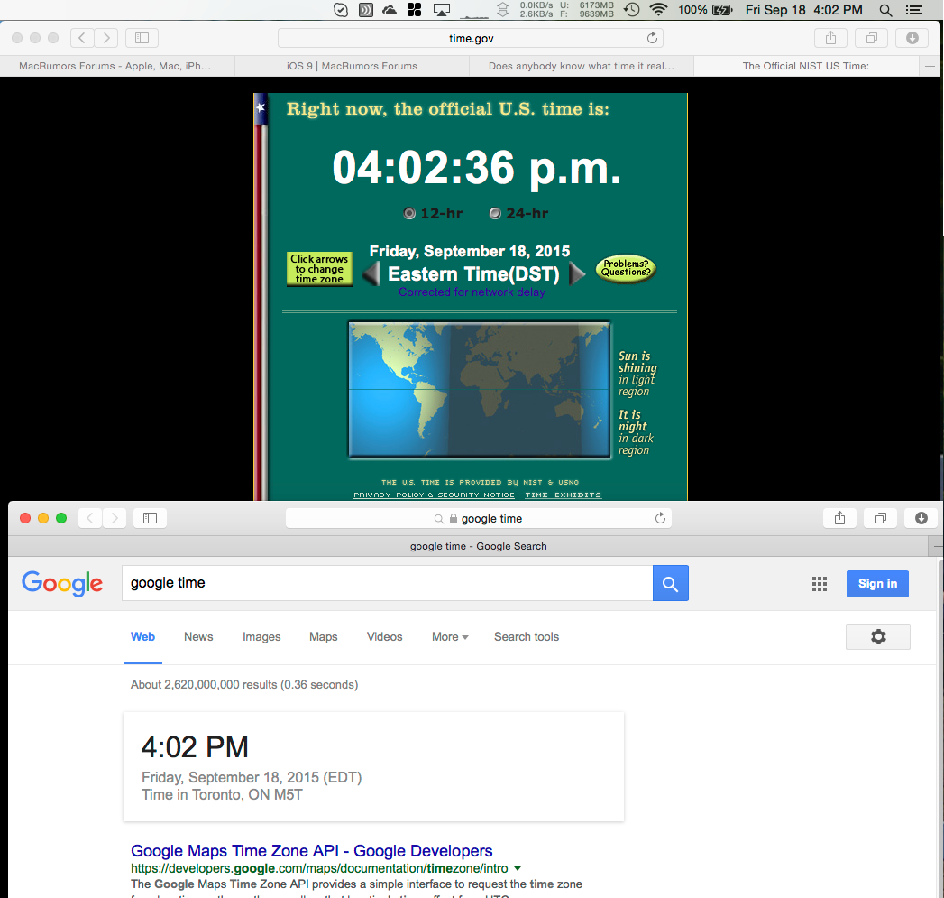Open Google Maps Time Zone API result
Image resolution: width=944 pixels, height=898 pixels.
pos(311,850)
